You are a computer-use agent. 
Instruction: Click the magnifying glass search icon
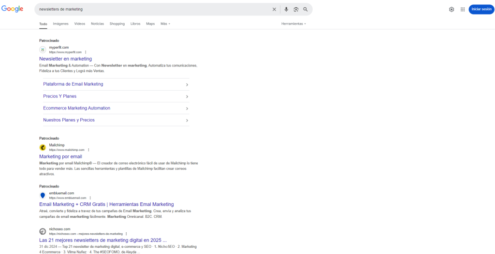click(x=306, y=9)
